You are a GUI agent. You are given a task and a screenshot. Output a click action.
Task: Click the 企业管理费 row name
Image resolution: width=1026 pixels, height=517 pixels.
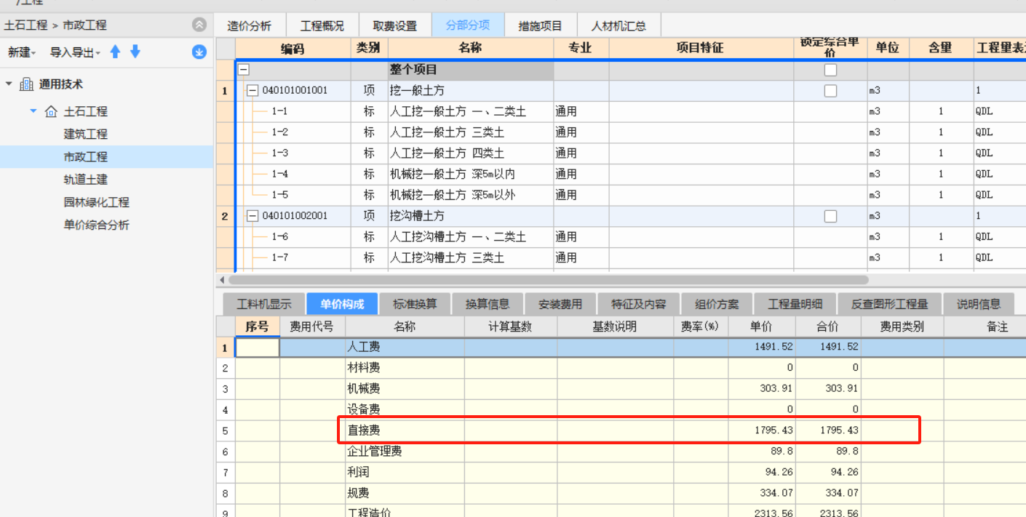point(375,451)
